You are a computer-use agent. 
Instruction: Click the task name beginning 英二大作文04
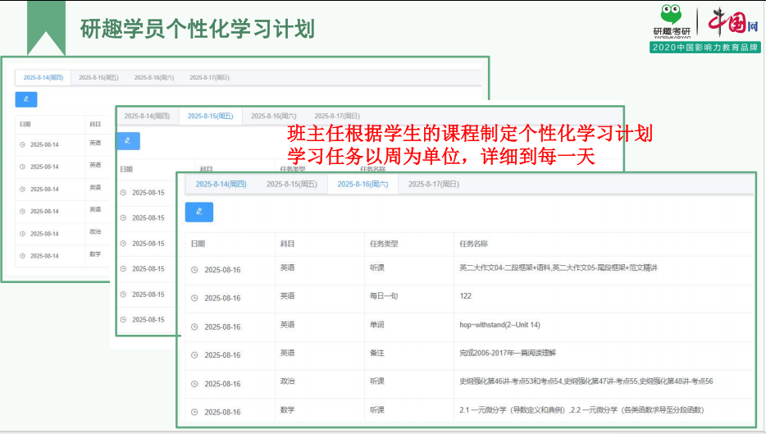(559, 267)
